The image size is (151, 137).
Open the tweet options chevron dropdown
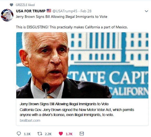pyautogui.click(x=146, y=11)
